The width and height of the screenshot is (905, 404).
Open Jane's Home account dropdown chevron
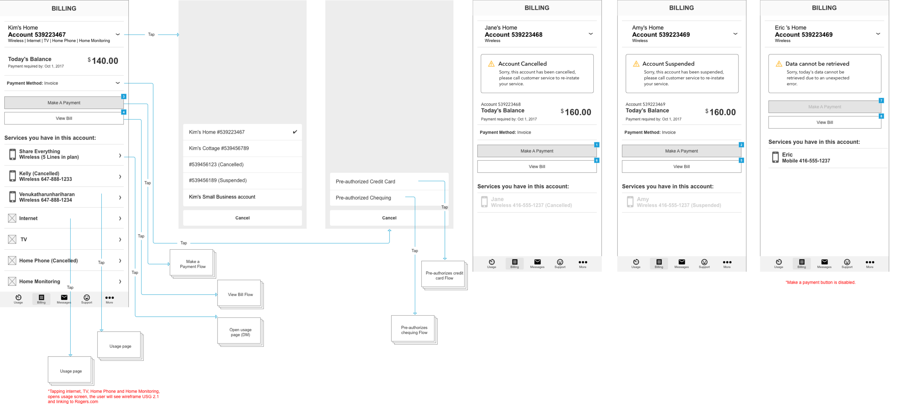590,34
